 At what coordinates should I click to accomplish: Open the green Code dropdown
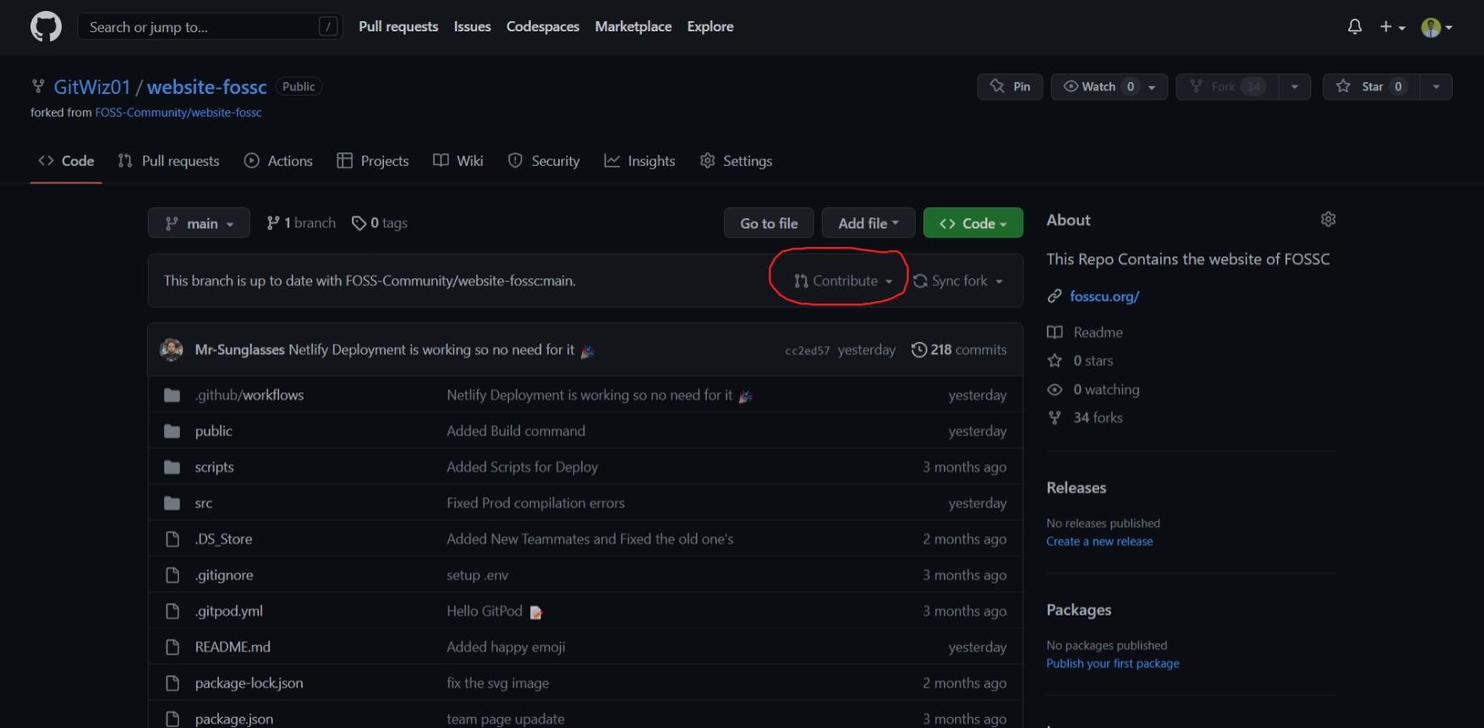pos(973,223)
